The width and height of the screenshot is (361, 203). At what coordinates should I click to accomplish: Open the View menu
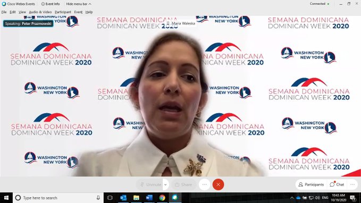[22, 12]
